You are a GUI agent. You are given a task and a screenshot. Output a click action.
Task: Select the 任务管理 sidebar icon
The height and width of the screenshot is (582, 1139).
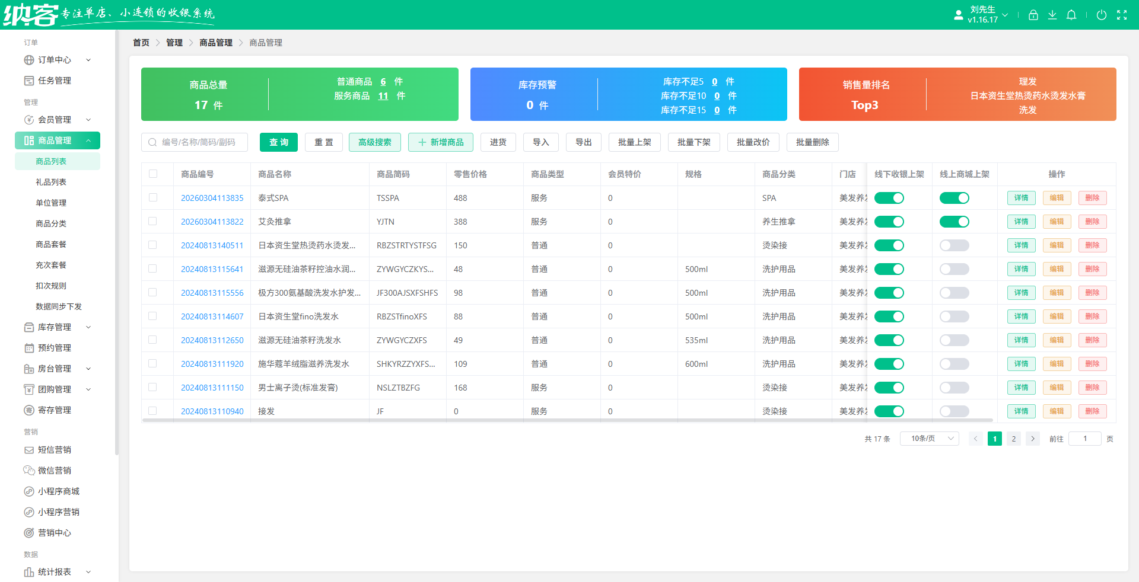coord(28,80)
